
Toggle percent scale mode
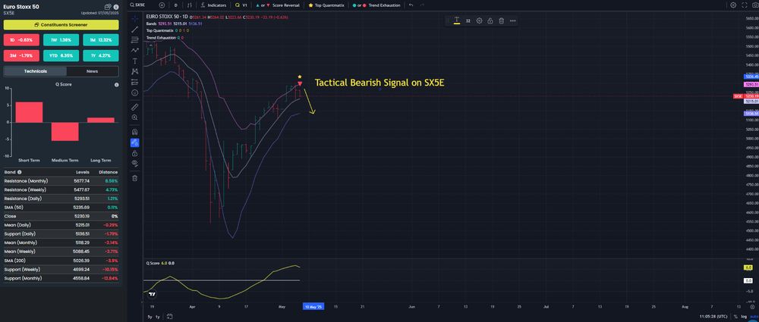tap(735, 317)
